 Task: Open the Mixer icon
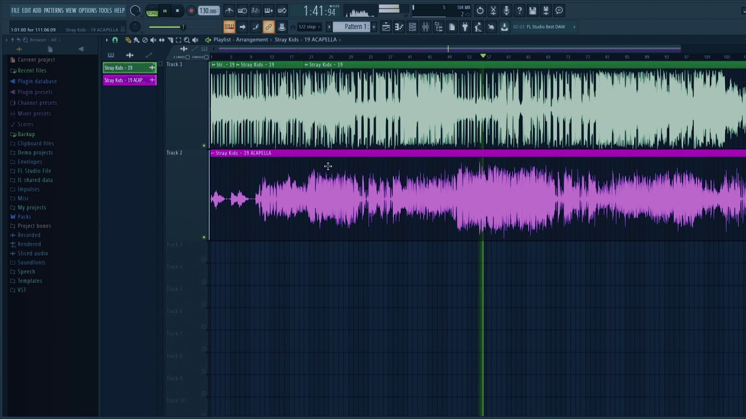(425, 27)
